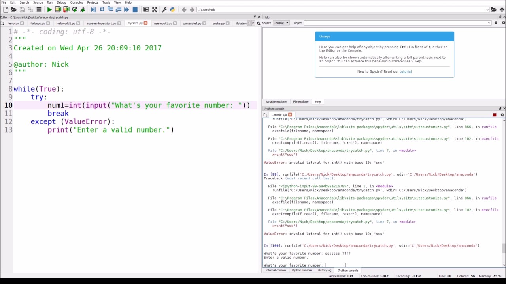The width and height of the screenshot is (506, 284).
Task: Go back with the left arrow
Action: [184, 9]
